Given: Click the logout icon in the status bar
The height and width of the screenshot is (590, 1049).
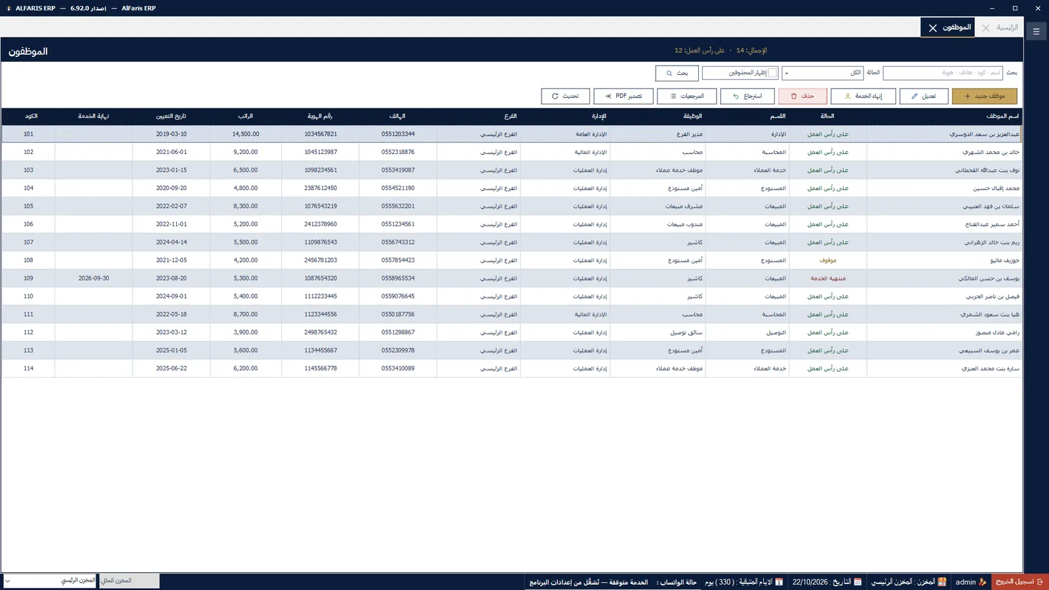Looking at the screenshot, I should click(1040, 581).
